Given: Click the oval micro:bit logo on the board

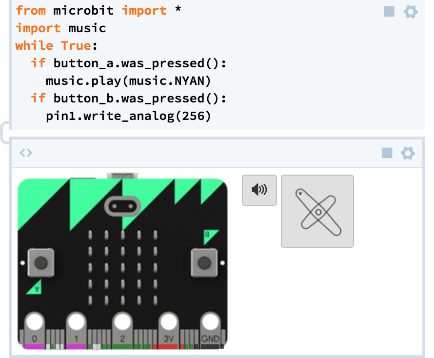Looking at the screenshot, I should pyautogui.click(x=122, y=207).
